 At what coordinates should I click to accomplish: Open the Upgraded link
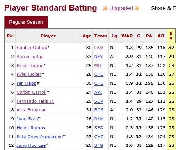(121, 8)
